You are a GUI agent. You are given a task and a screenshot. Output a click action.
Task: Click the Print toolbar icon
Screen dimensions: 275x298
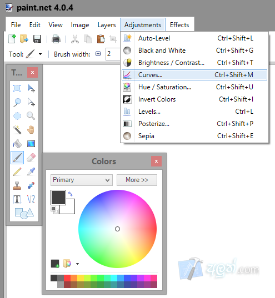[56, 39]
